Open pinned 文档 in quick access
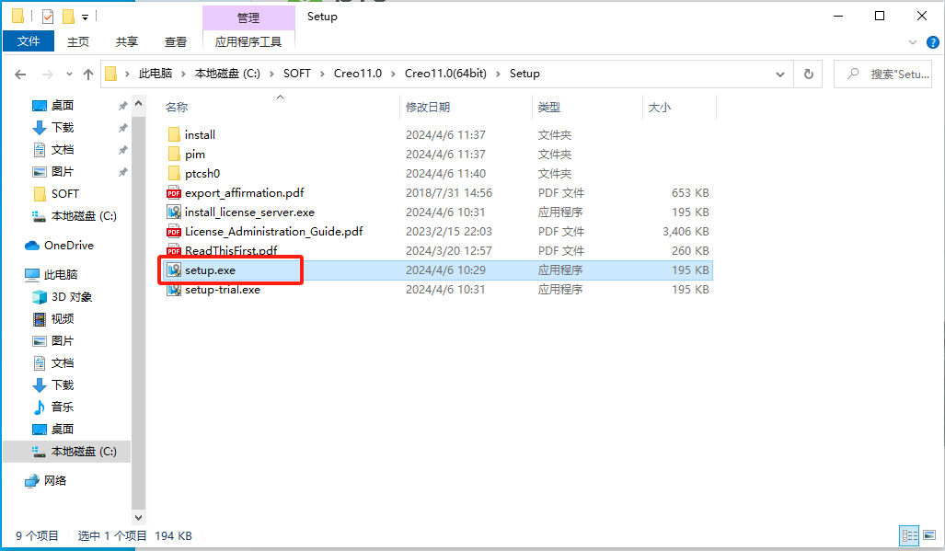This screenshot has height=551, width=945. pos(62,150)
